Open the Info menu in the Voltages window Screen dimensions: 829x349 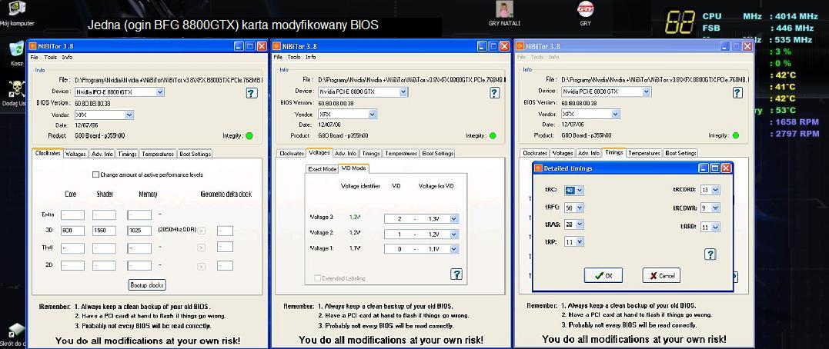[x=310, y=57]
